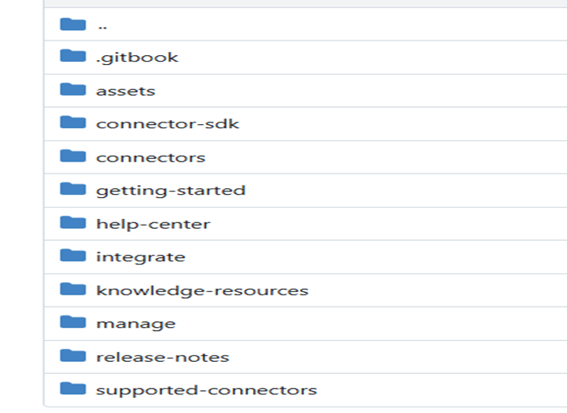Open the assets directory
The height and width of the screenshot is (413, 567).
126,91
